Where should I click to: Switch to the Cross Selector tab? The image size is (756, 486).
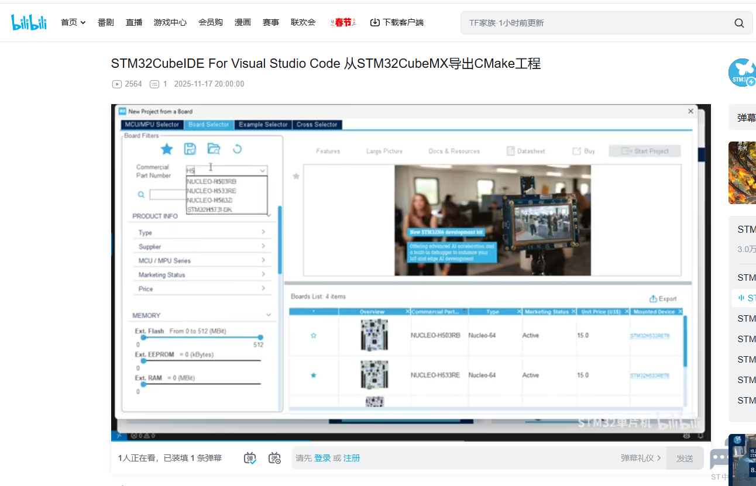(317, 125)
